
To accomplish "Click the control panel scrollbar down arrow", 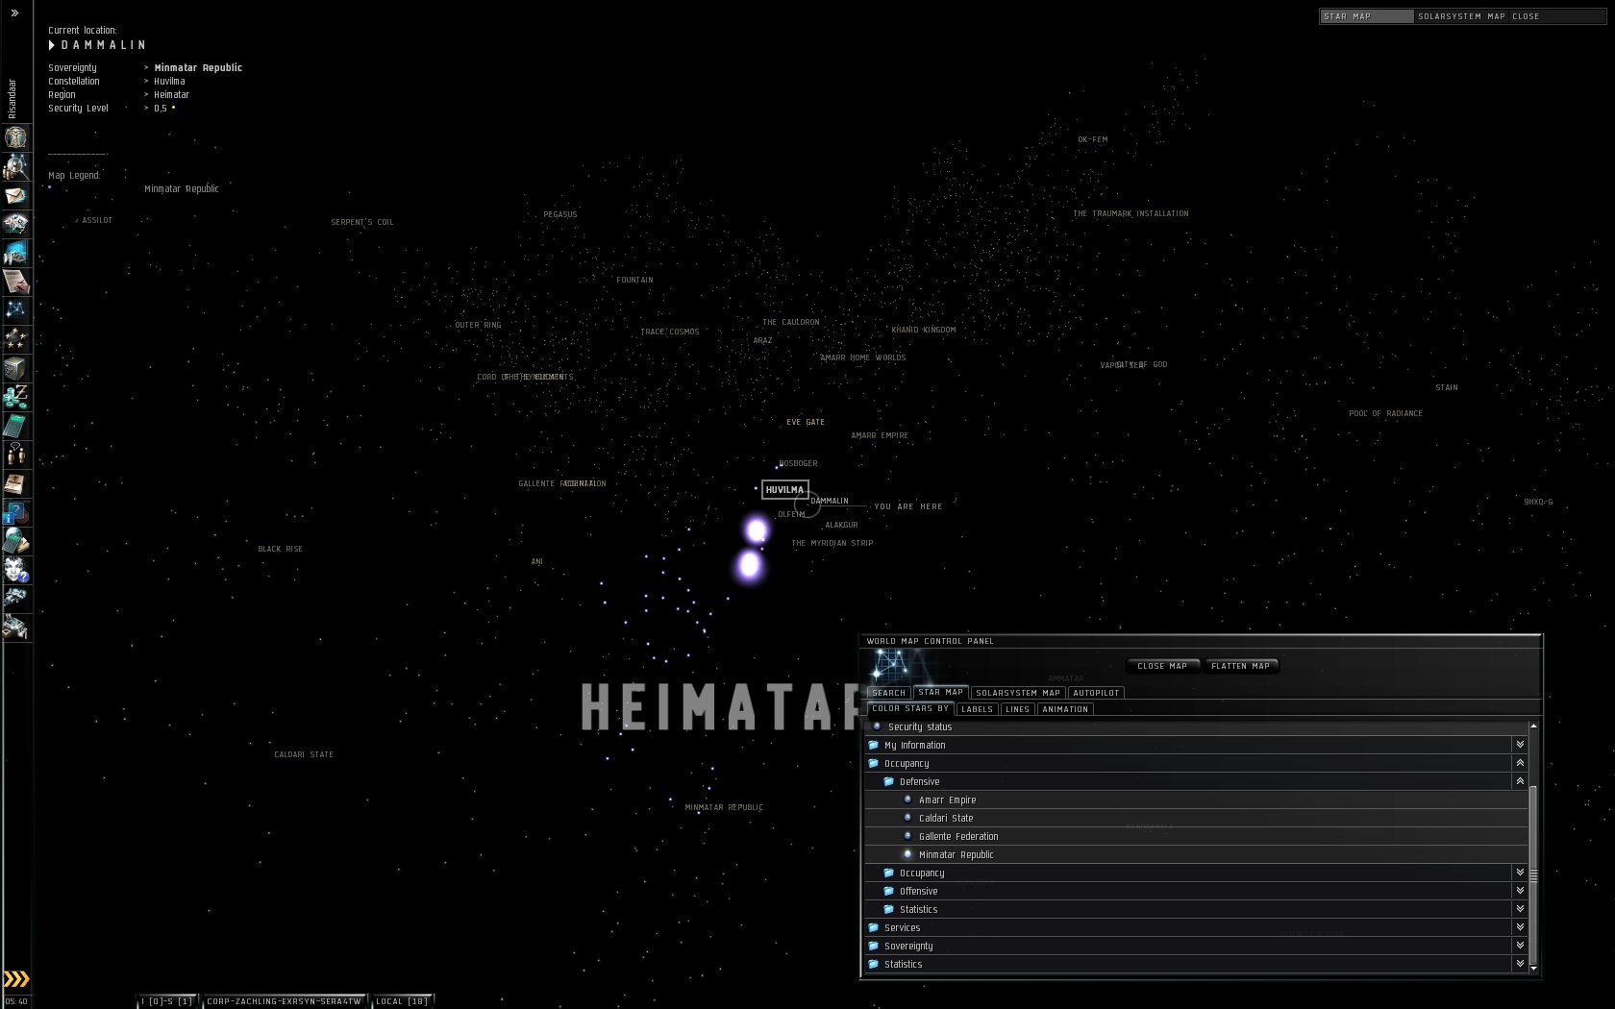I will 1533,967.
